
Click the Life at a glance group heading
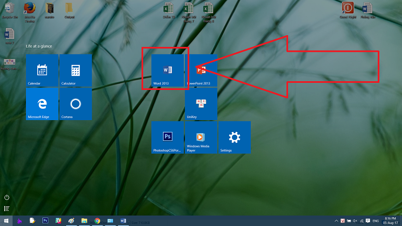tap(39, 46)
